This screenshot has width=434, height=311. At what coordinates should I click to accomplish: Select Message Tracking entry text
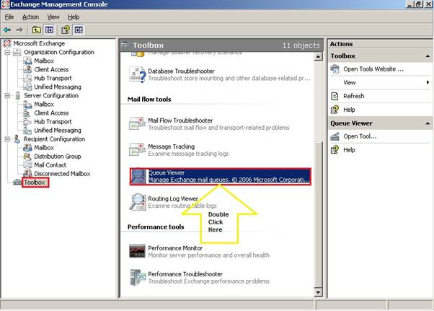coord(172,146)
